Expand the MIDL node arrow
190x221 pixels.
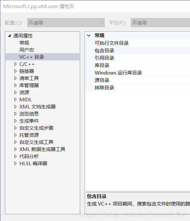[16, 99]
